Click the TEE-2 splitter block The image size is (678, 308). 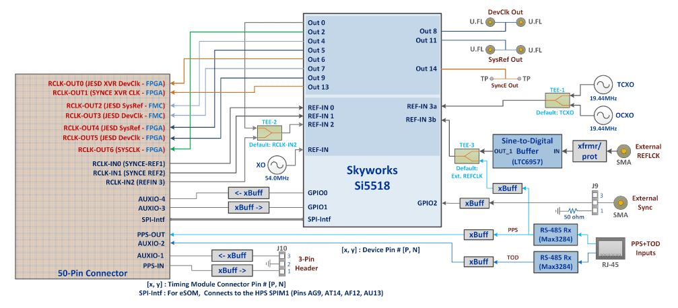point(269,132)
